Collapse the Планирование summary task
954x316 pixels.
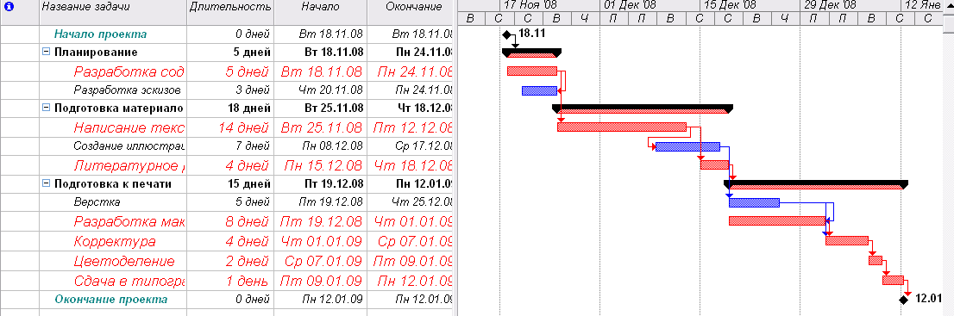(47, 53)
